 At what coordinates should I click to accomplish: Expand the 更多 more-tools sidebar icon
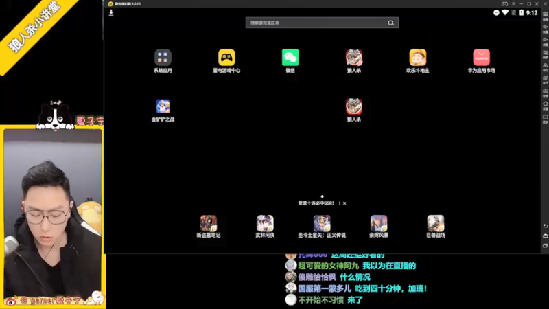pyautogui.click(x=545, y=118)
